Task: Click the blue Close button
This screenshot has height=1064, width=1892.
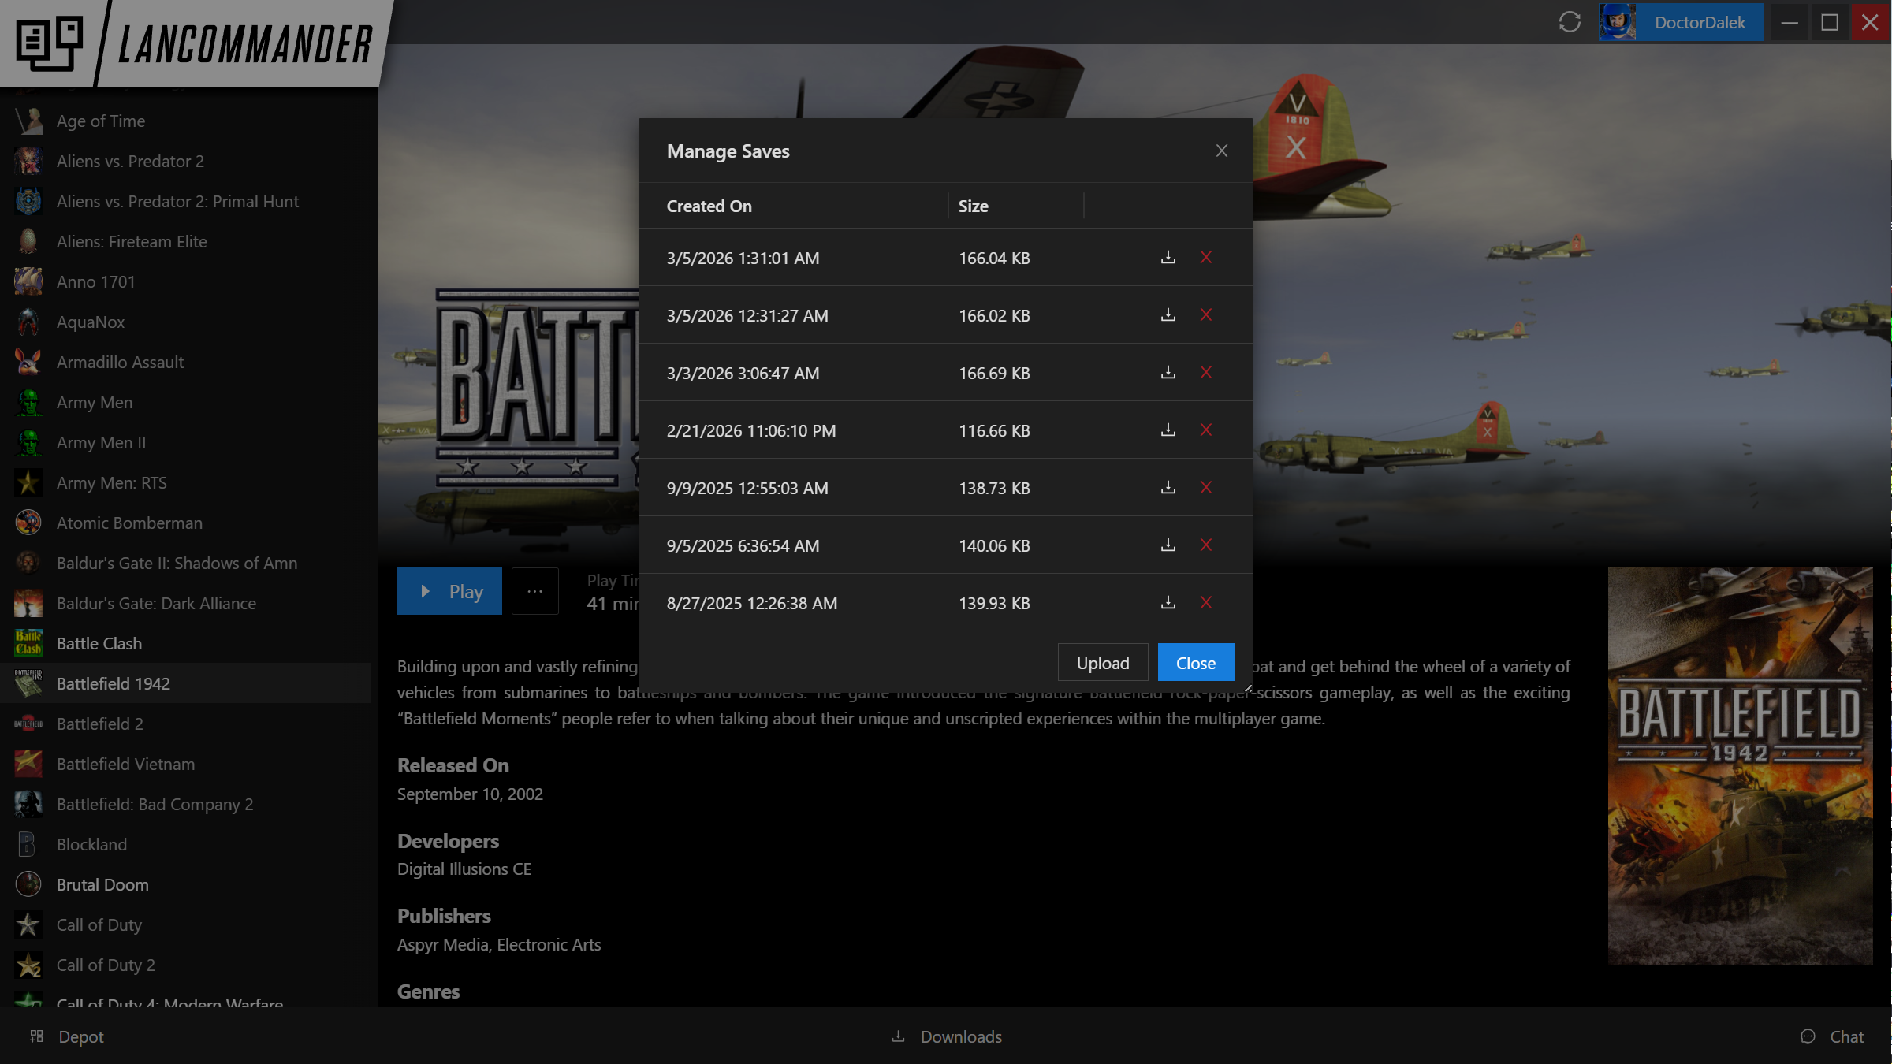Action: click(1195, 663)
